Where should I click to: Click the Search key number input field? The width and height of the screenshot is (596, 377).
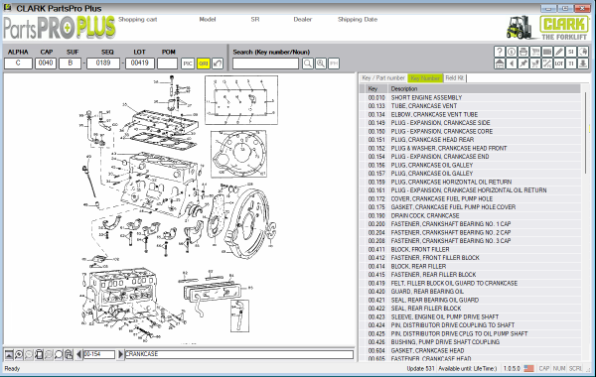[x=265, y=63]
